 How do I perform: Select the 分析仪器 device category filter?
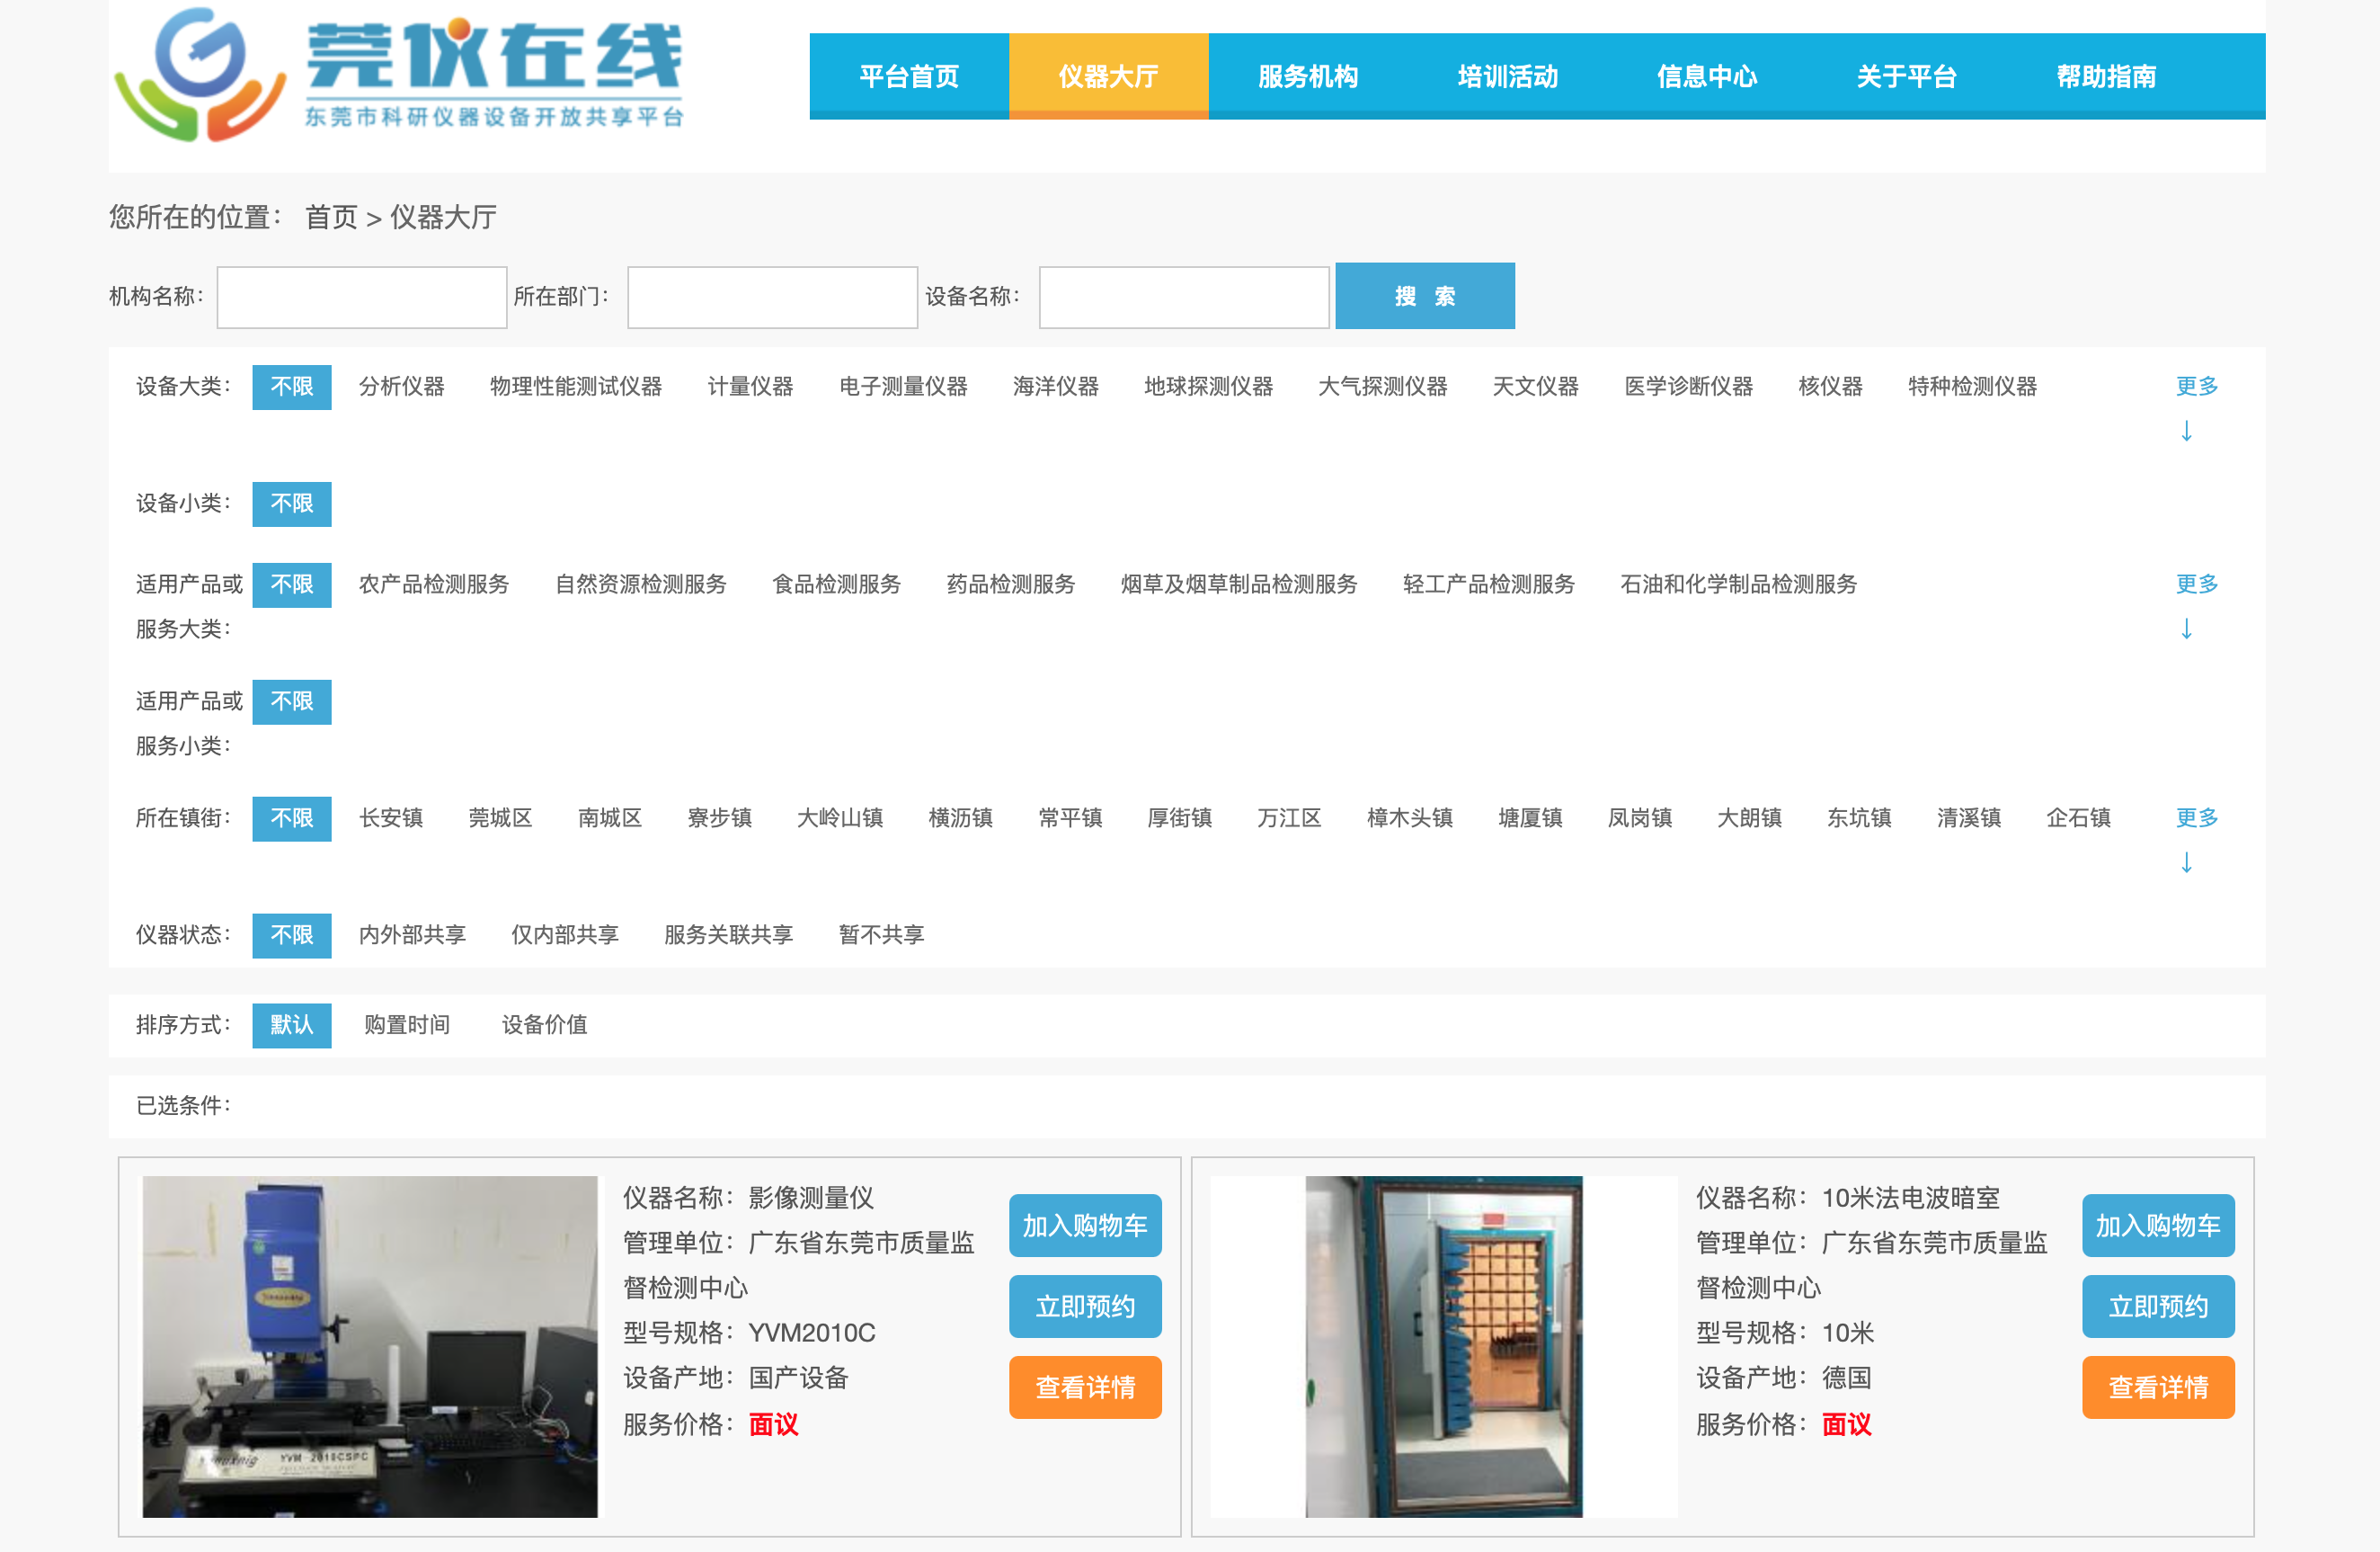401,388
